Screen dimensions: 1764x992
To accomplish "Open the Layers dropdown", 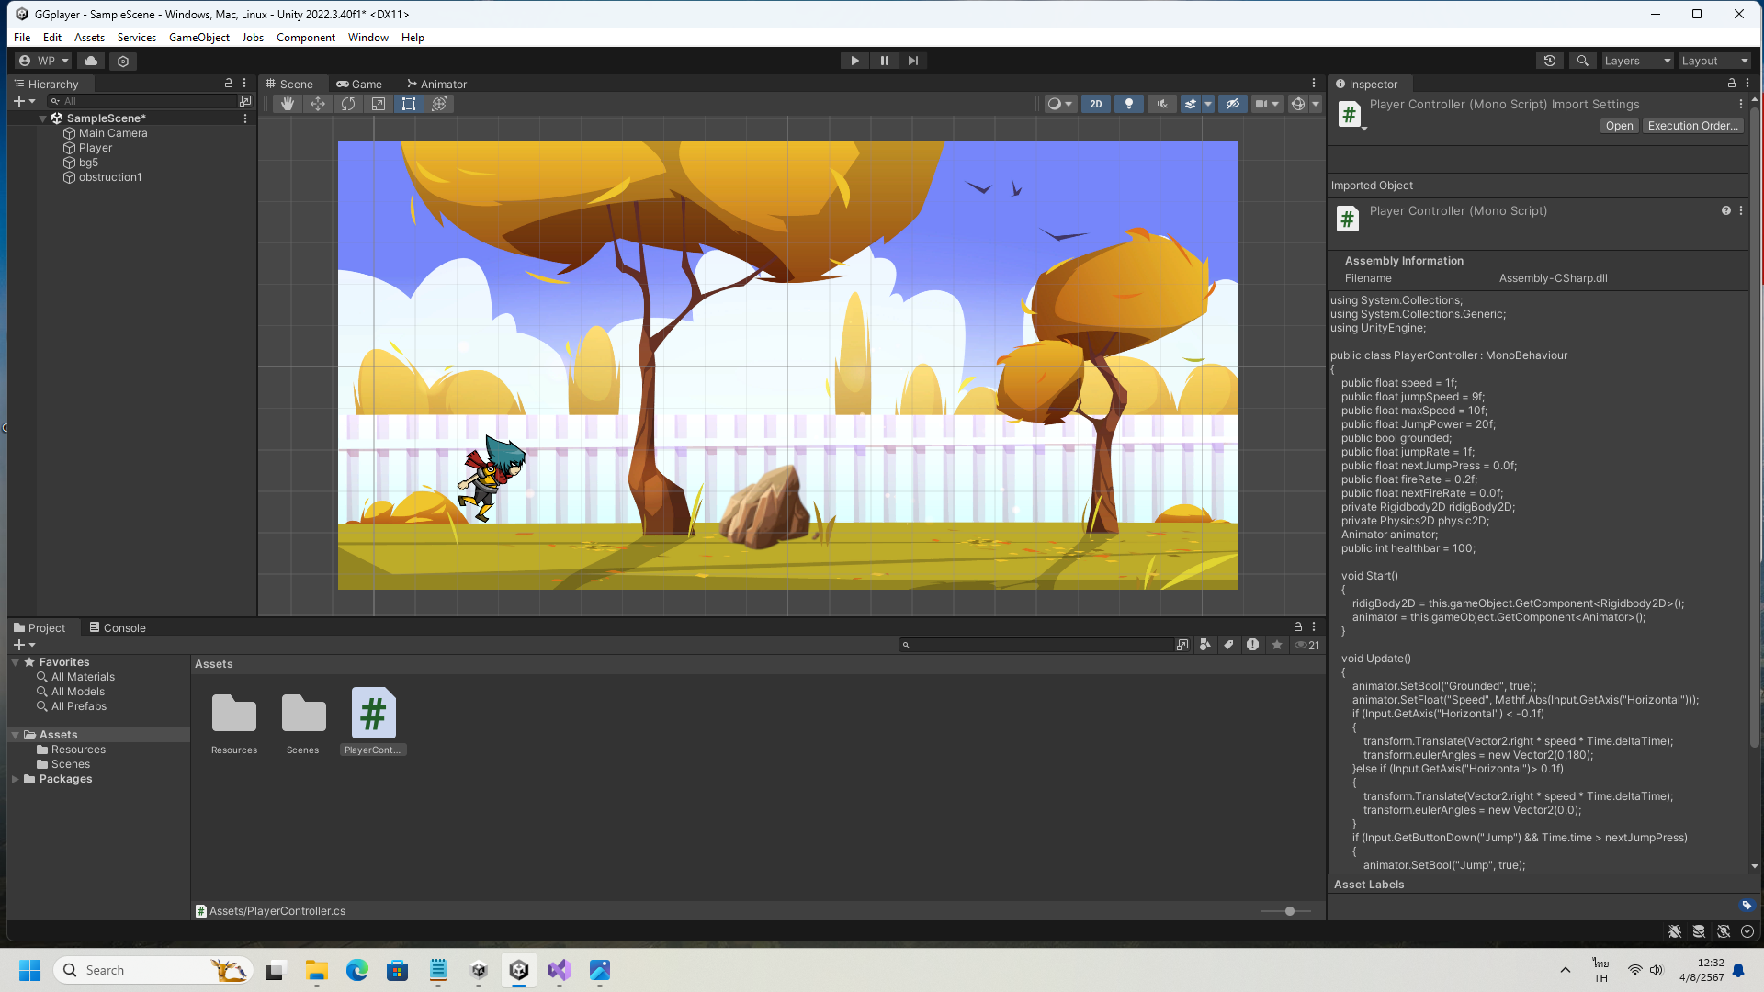I will point(1636,61).
